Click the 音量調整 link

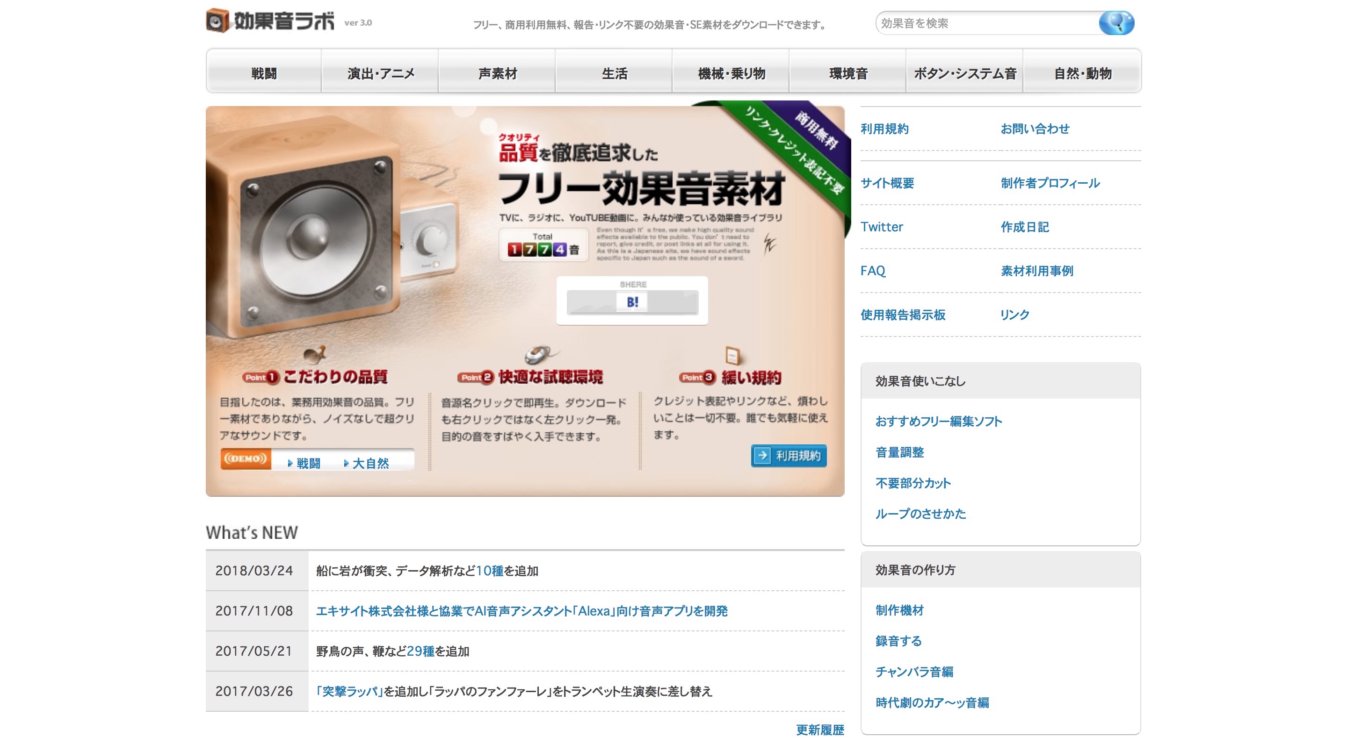(x=899, y=452)
